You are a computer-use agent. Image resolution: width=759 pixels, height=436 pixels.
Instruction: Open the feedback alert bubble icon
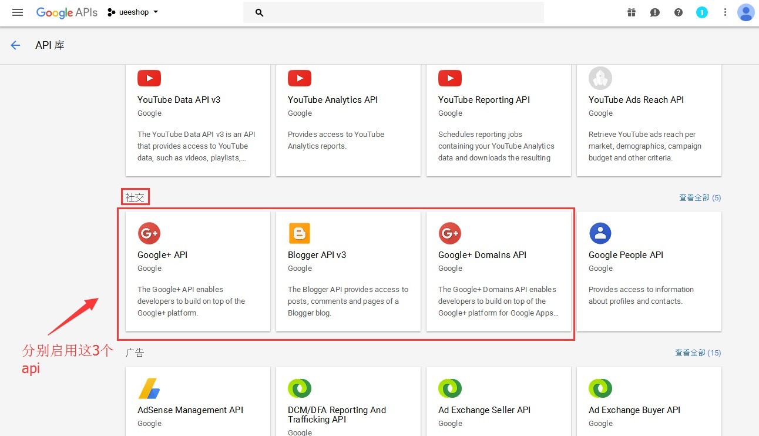coord(655,12)
